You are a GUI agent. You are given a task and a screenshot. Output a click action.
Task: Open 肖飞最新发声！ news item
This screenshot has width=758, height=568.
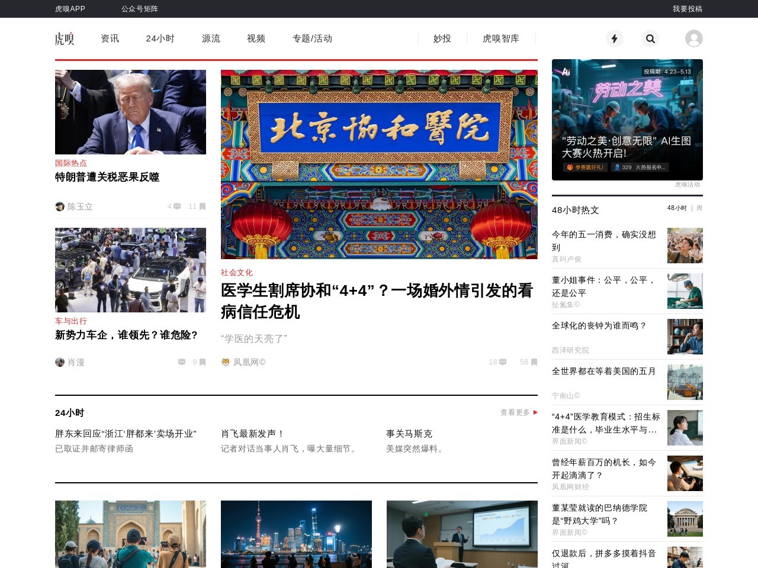click(x=253, y=434)
